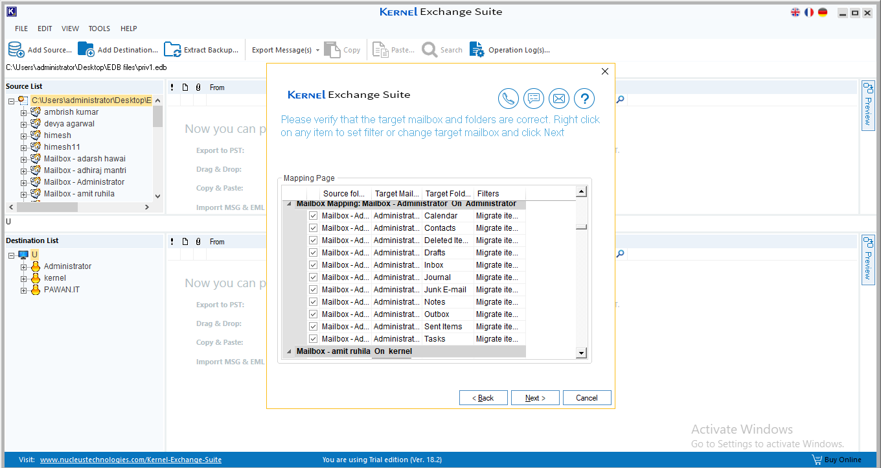Switch language via the German flag
The height and width of the screenshot is (468, 881).
click(x=823, y=12)
